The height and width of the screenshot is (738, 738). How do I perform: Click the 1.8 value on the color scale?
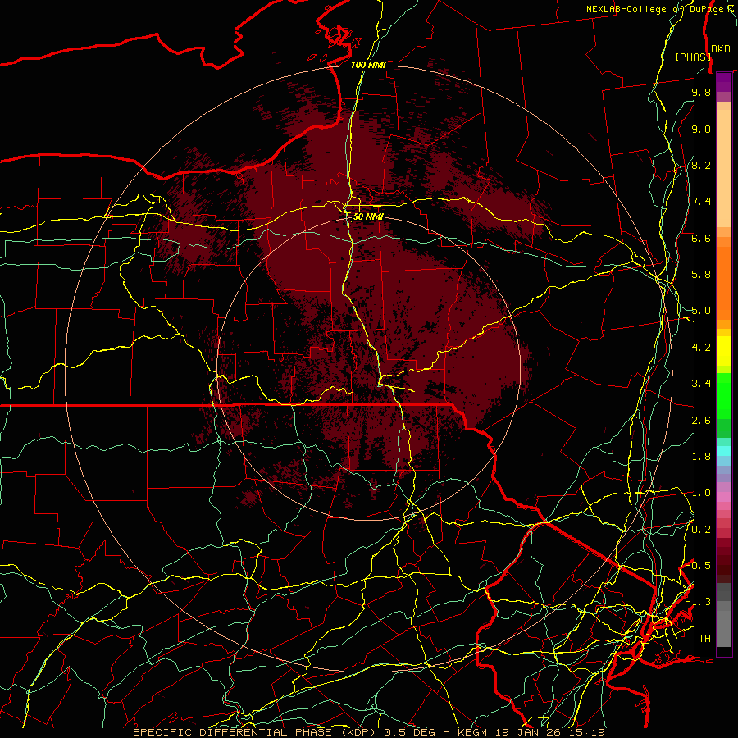(x=701, y=457)
